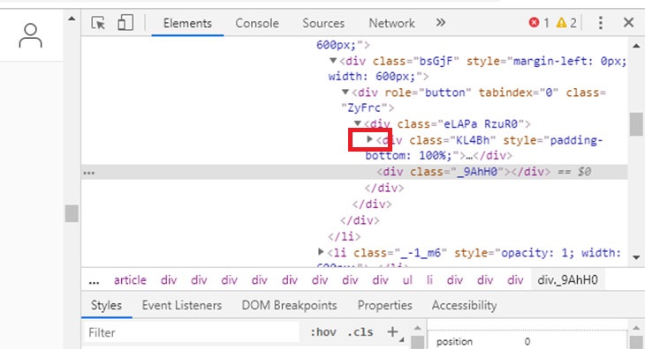Show more DevTools tabs chevron

441,23
